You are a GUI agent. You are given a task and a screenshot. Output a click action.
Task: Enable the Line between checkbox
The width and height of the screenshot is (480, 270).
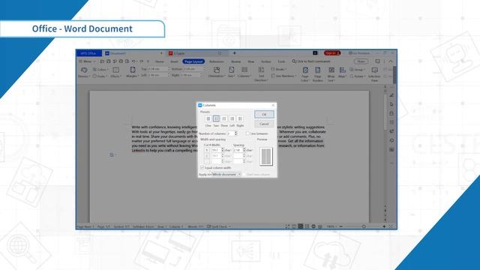[x=247, y=133]
